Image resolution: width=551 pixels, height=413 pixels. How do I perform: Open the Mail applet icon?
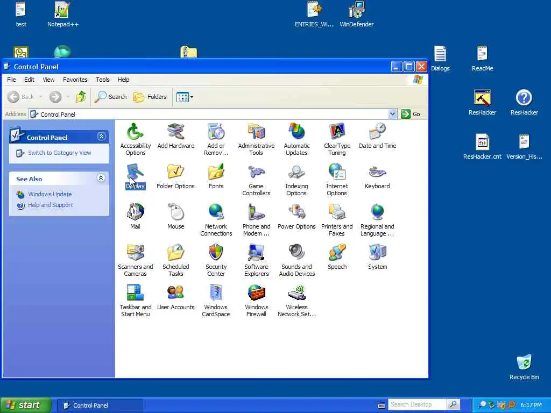[135, 212]
